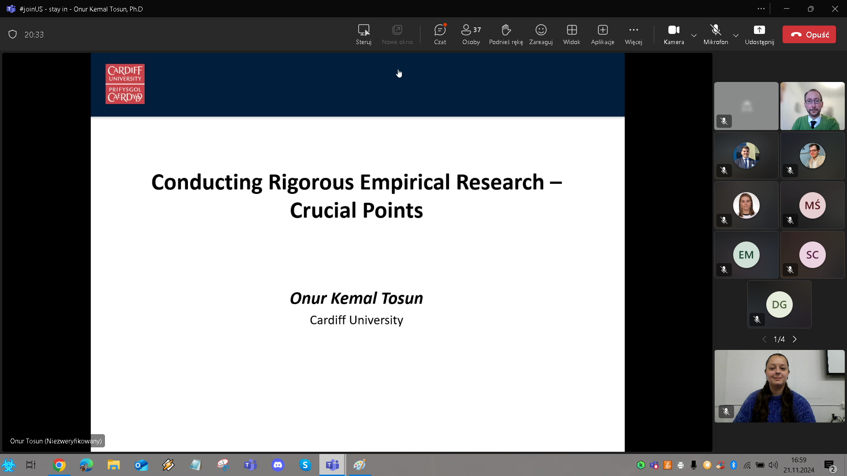Open Zareaguj reactions menu
This screenshot has height=476, width=847.
tap(541, 34)
